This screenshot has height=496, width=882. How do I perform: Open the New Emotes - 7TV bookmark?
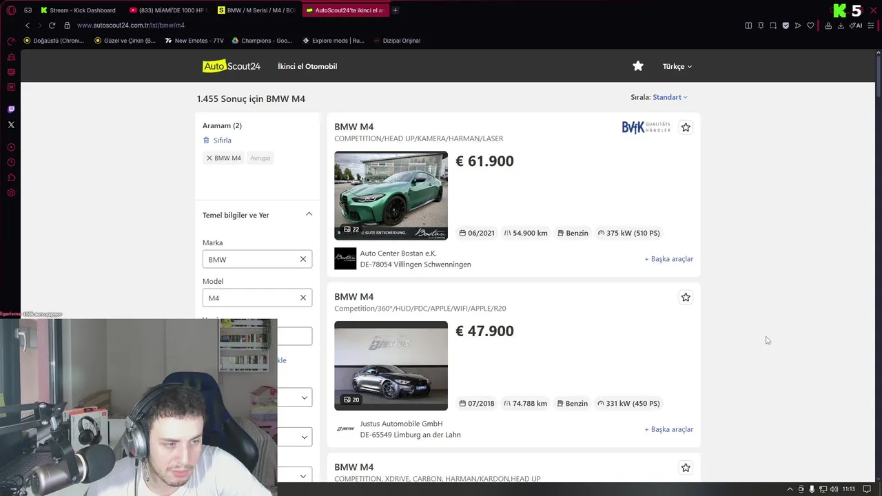(194, 41)
